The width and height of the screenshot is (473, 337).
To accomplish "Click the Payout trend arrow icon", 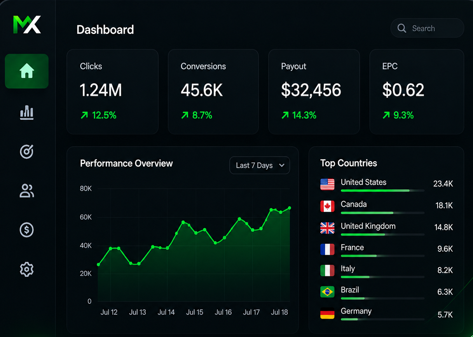I will [x=285, y=115].
